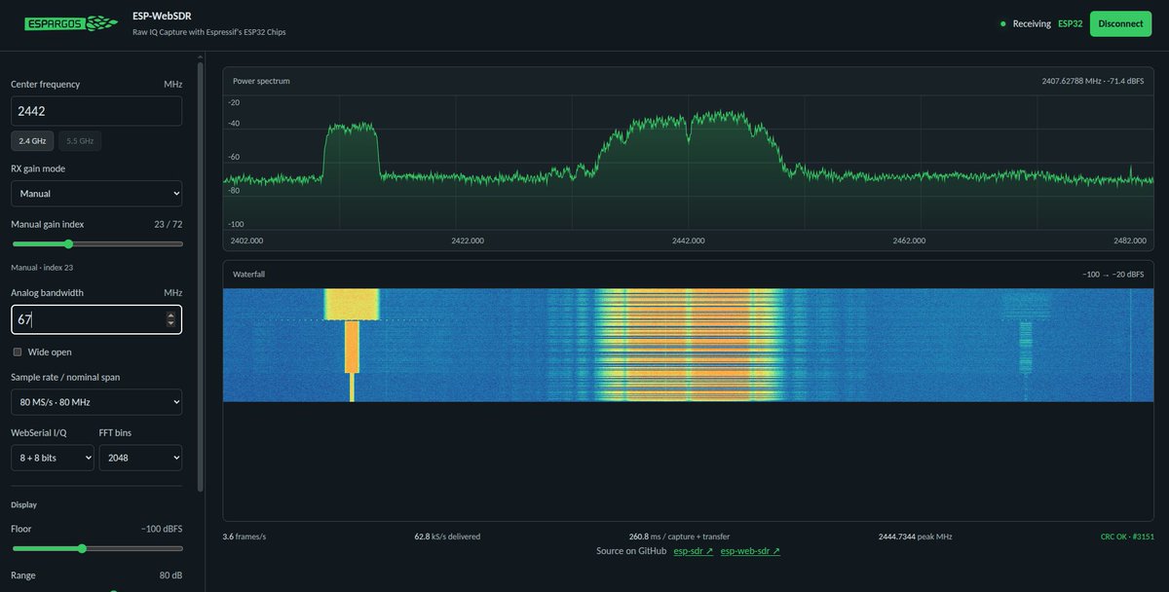Click the Floor slider
1169x592 pixels.
pyautogui.click(x=96, y=548)
